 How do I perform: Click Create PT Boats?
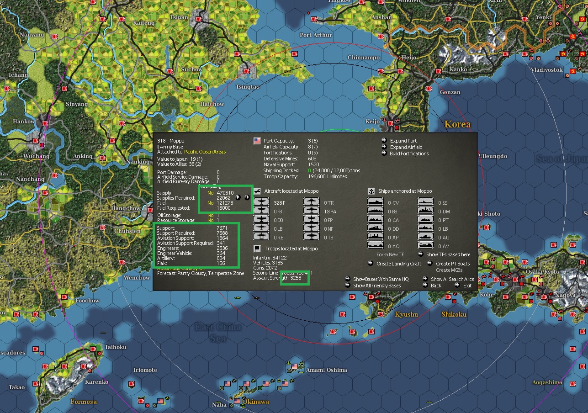point(453,264)
